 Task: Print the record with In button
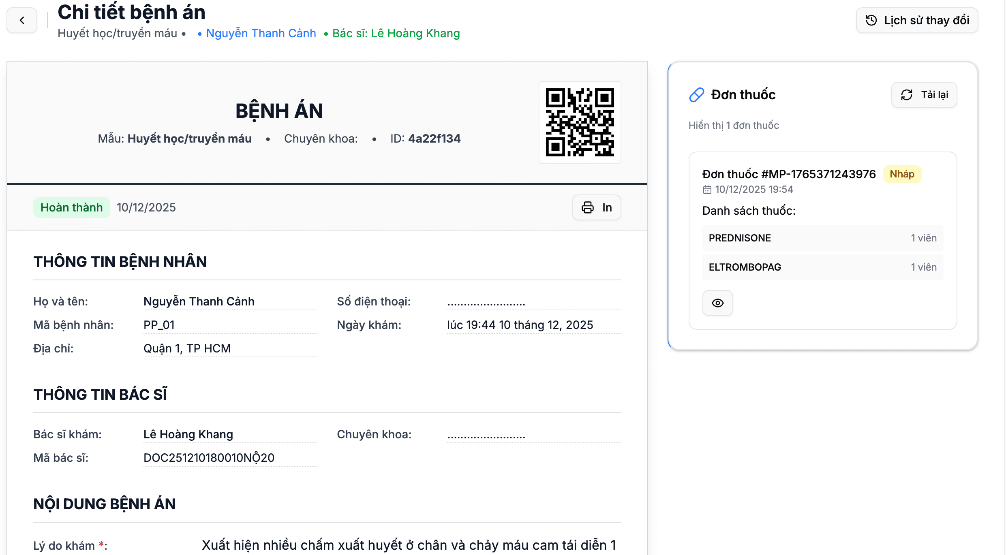coord(597,207)
